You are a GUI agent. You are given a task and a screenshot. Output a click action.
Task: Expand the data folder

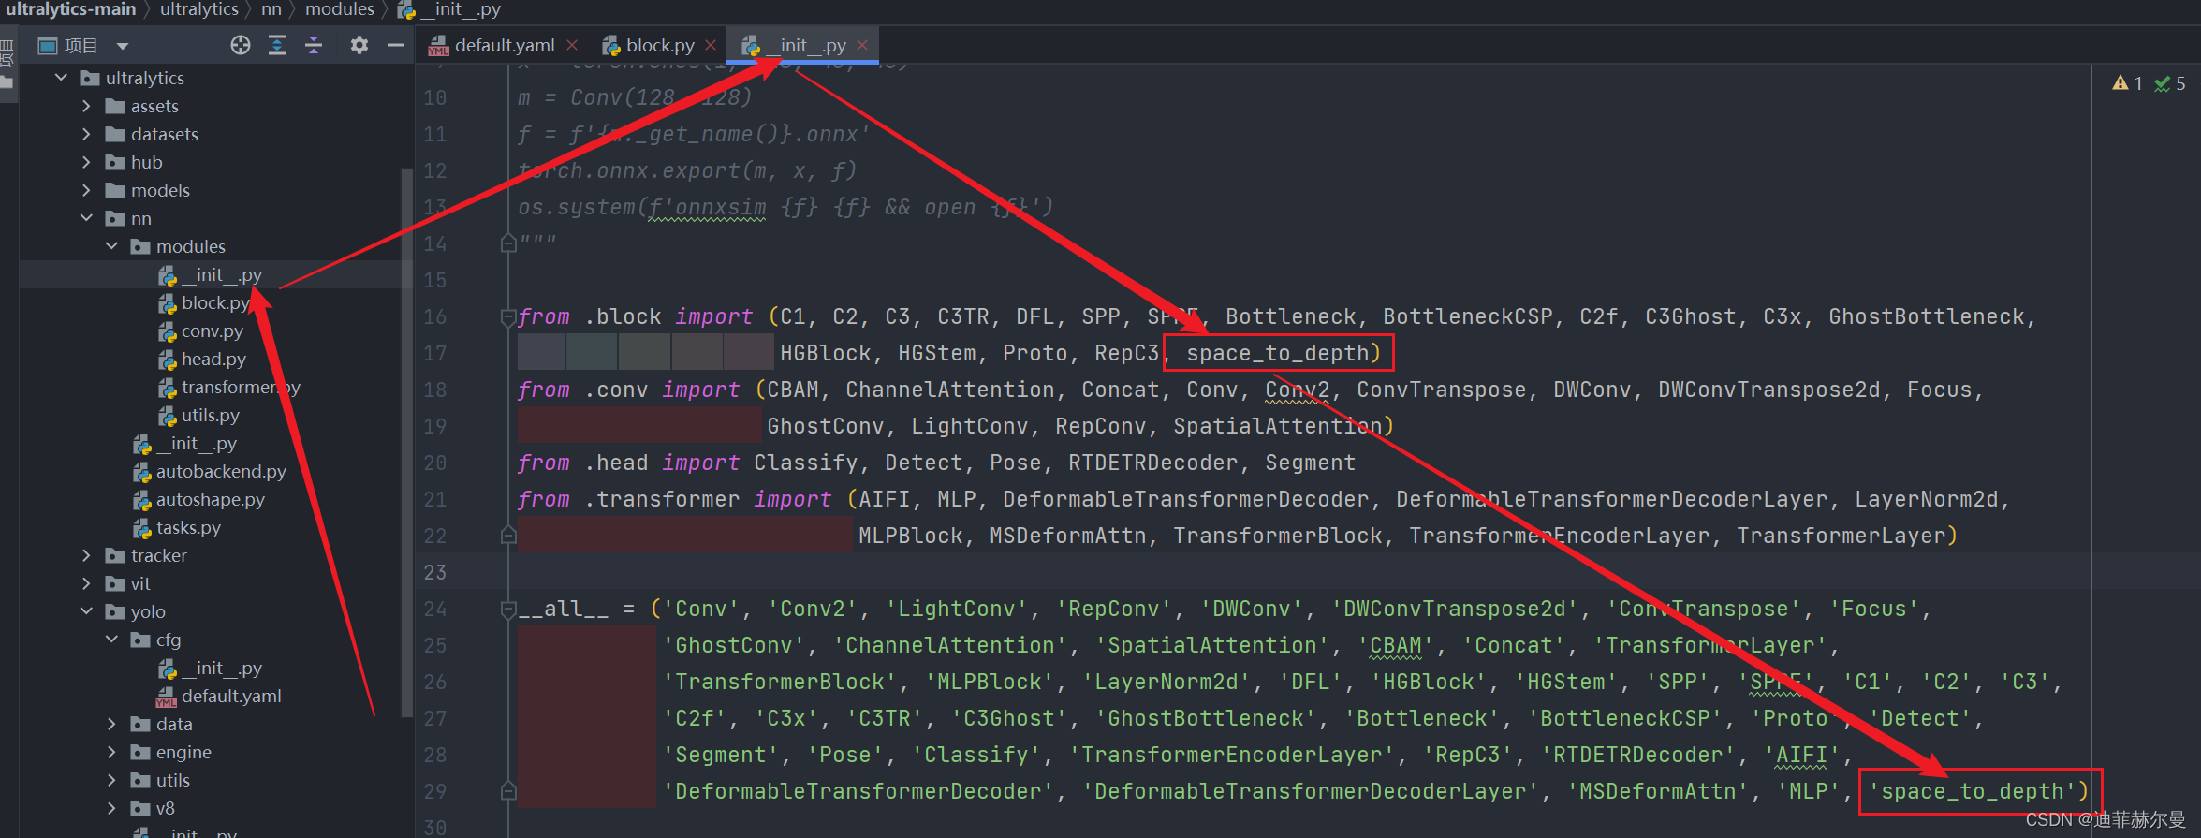pyautogui.click(x=112, y=724)
